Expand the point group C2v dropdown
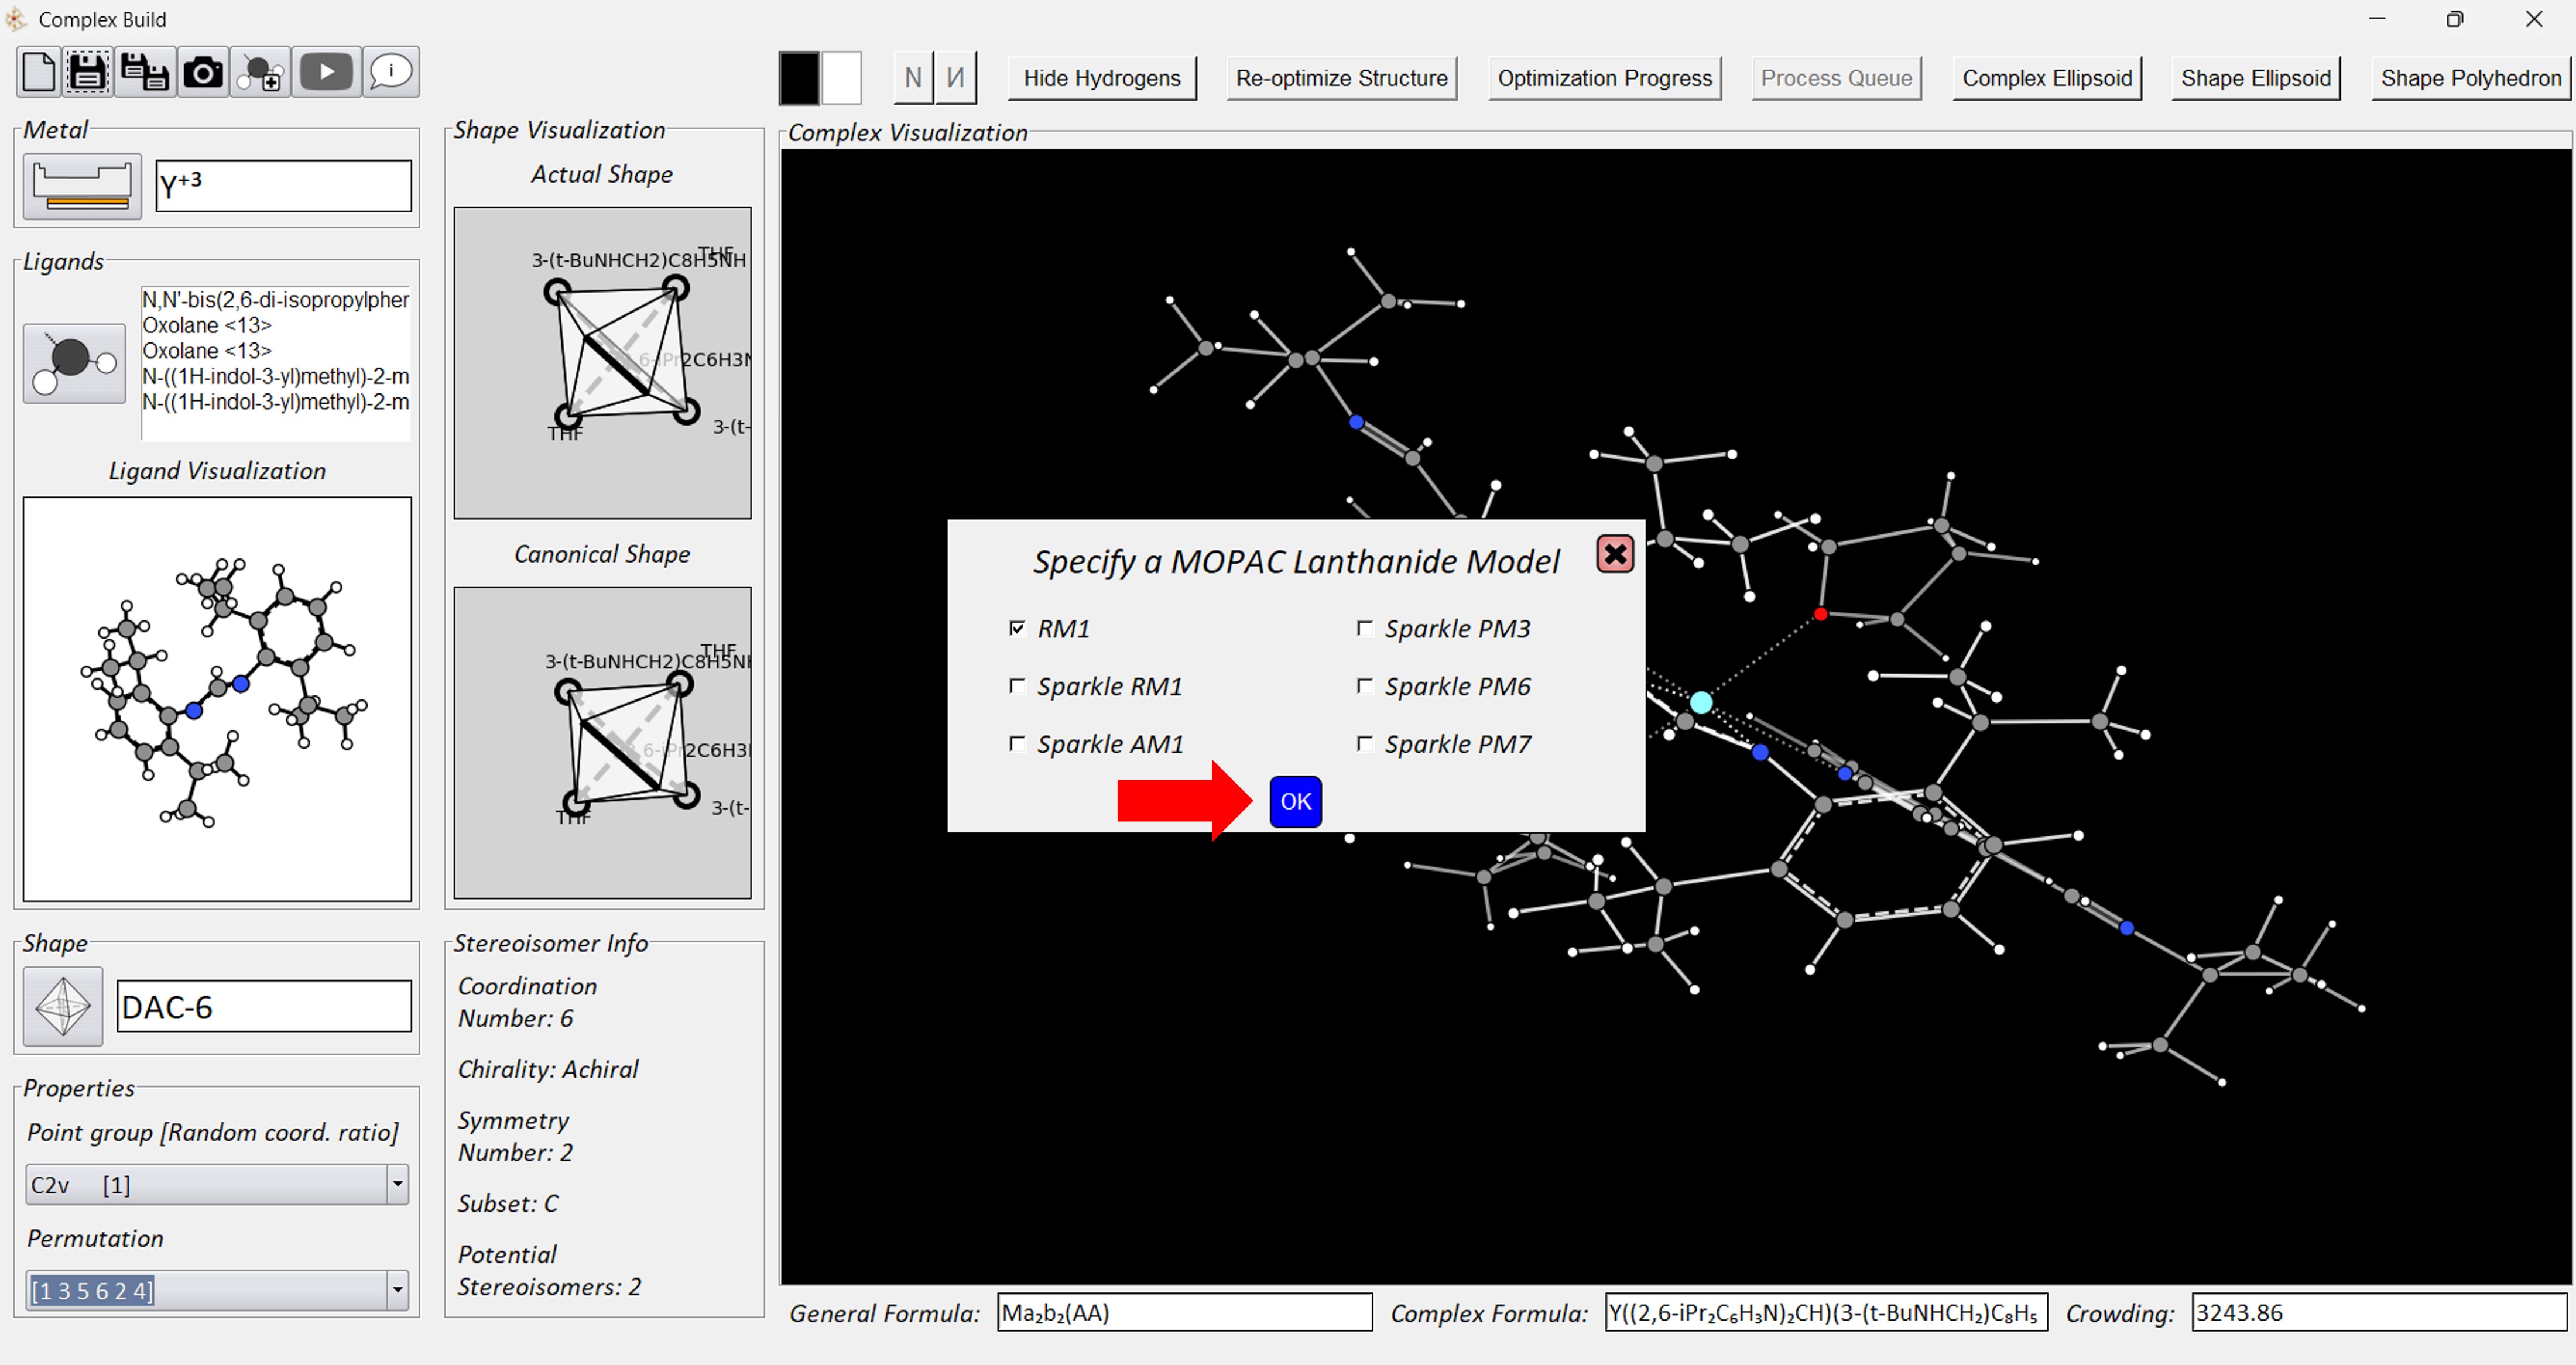The image size is (2576, 1365). click(x=397, y=1185)
